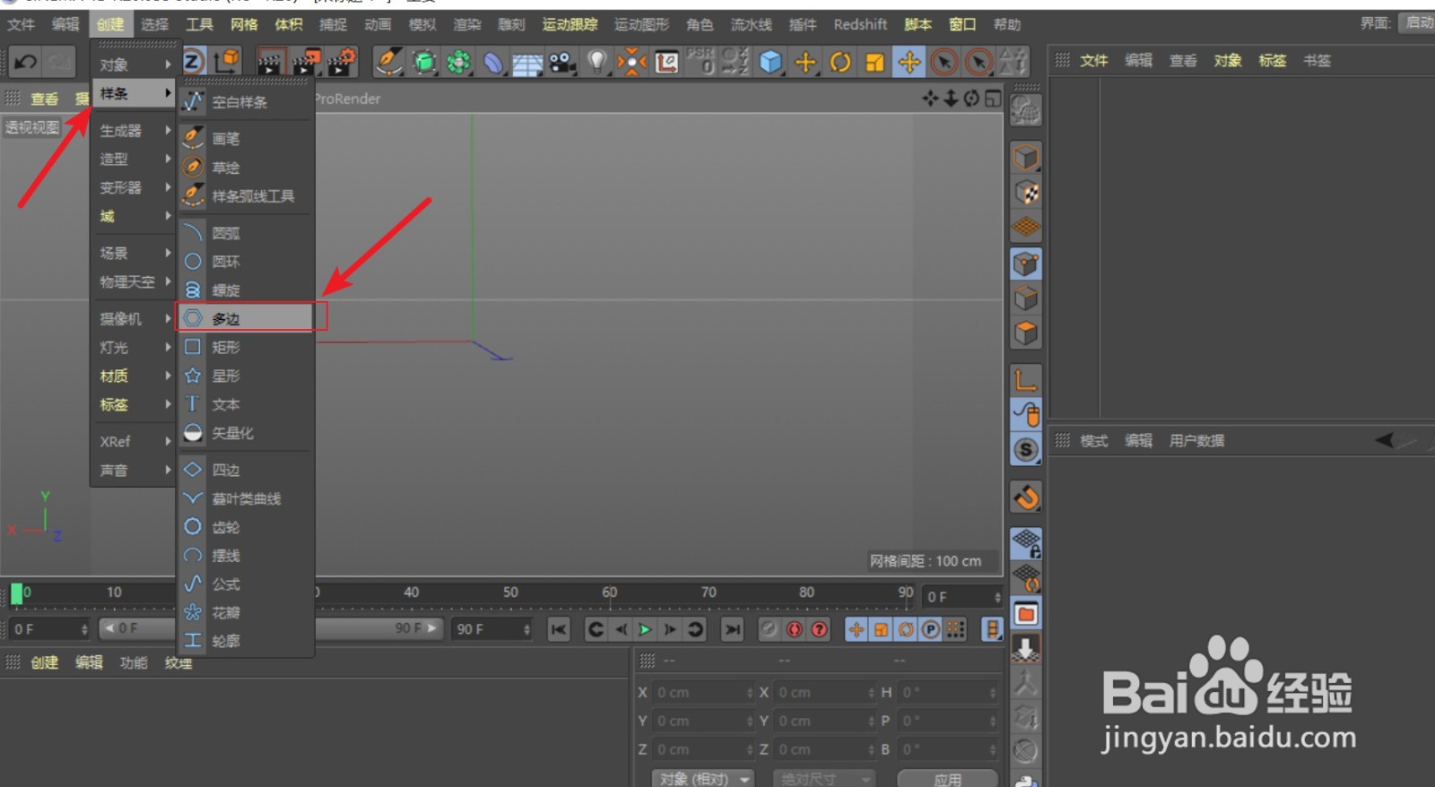Open Render Settings gear clapperboard icon
Screen dimensions: 1435x787
pyautogui.click(x=342, y=61)
